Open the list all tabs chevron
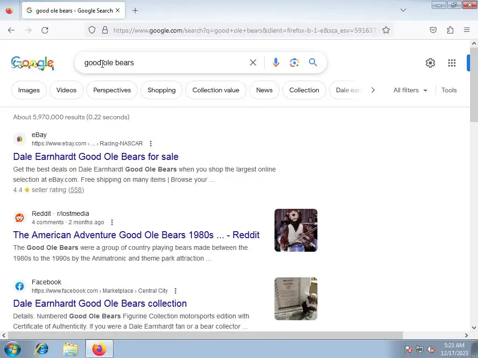This screenshot has width=478, height=358. pyautogui.click(x=403, y=10)
